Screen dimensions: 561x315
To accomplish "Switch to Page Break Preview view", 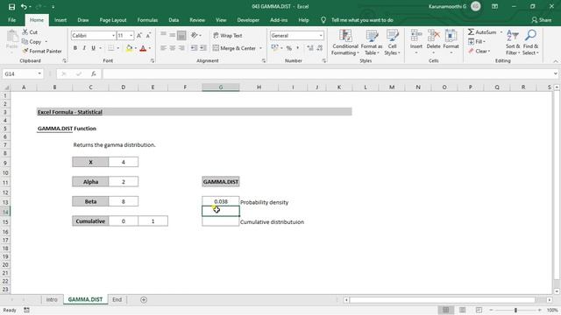I will pos(479,310).
